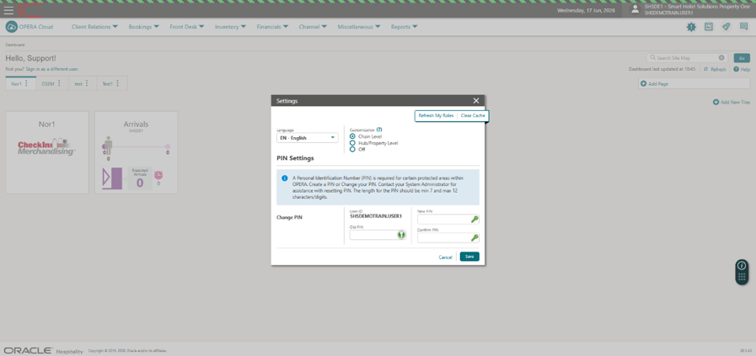The image size is (756, 356).
Task: Click the price tag icon in header
Action: click(727, 27)
